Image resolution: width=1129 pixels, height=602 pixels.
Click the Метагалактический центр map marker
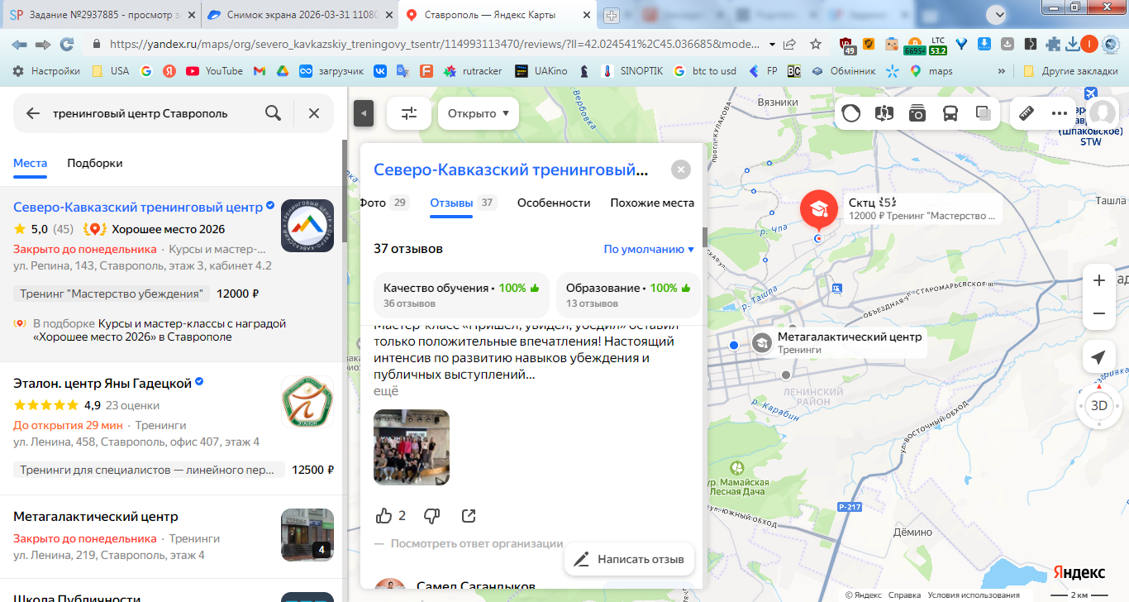coord(762,343)
